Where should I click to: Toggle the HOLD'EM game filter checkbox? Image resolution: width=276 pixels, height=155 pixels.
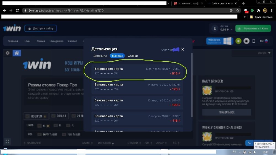pos(28,116)
